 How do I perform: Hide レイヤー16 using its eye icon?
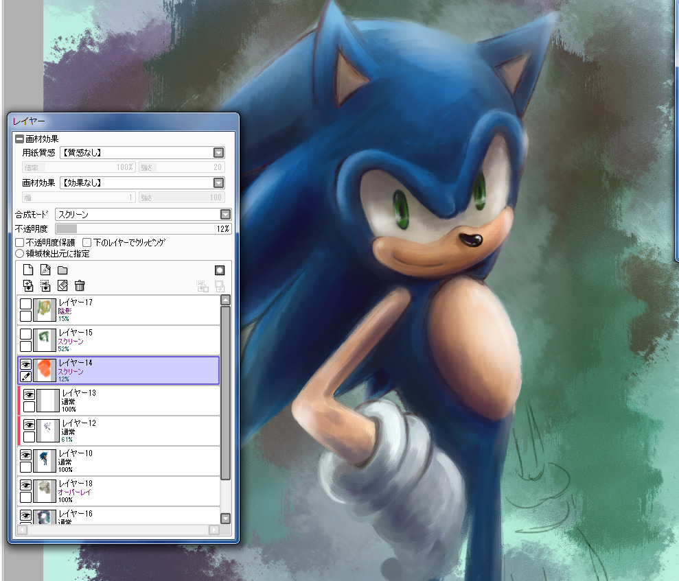[26, 516]
